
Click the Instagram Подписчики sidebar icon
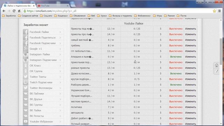(26, 60)
